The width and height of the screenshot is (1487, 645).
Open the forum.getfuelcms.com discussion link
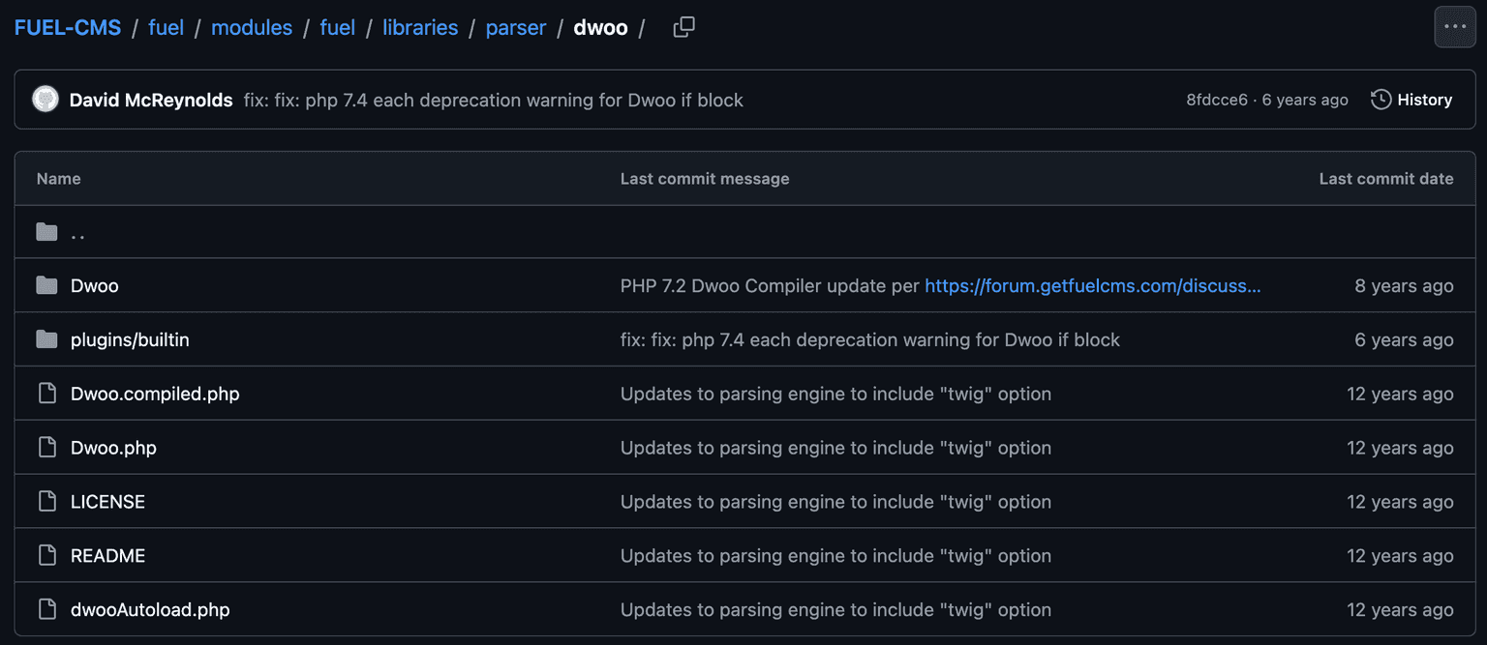pos(1092,285)
